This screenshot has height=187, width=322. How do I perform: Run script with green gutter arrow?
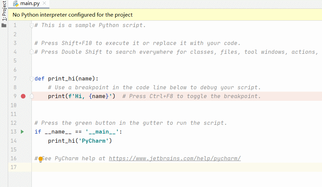click(22, 132)
